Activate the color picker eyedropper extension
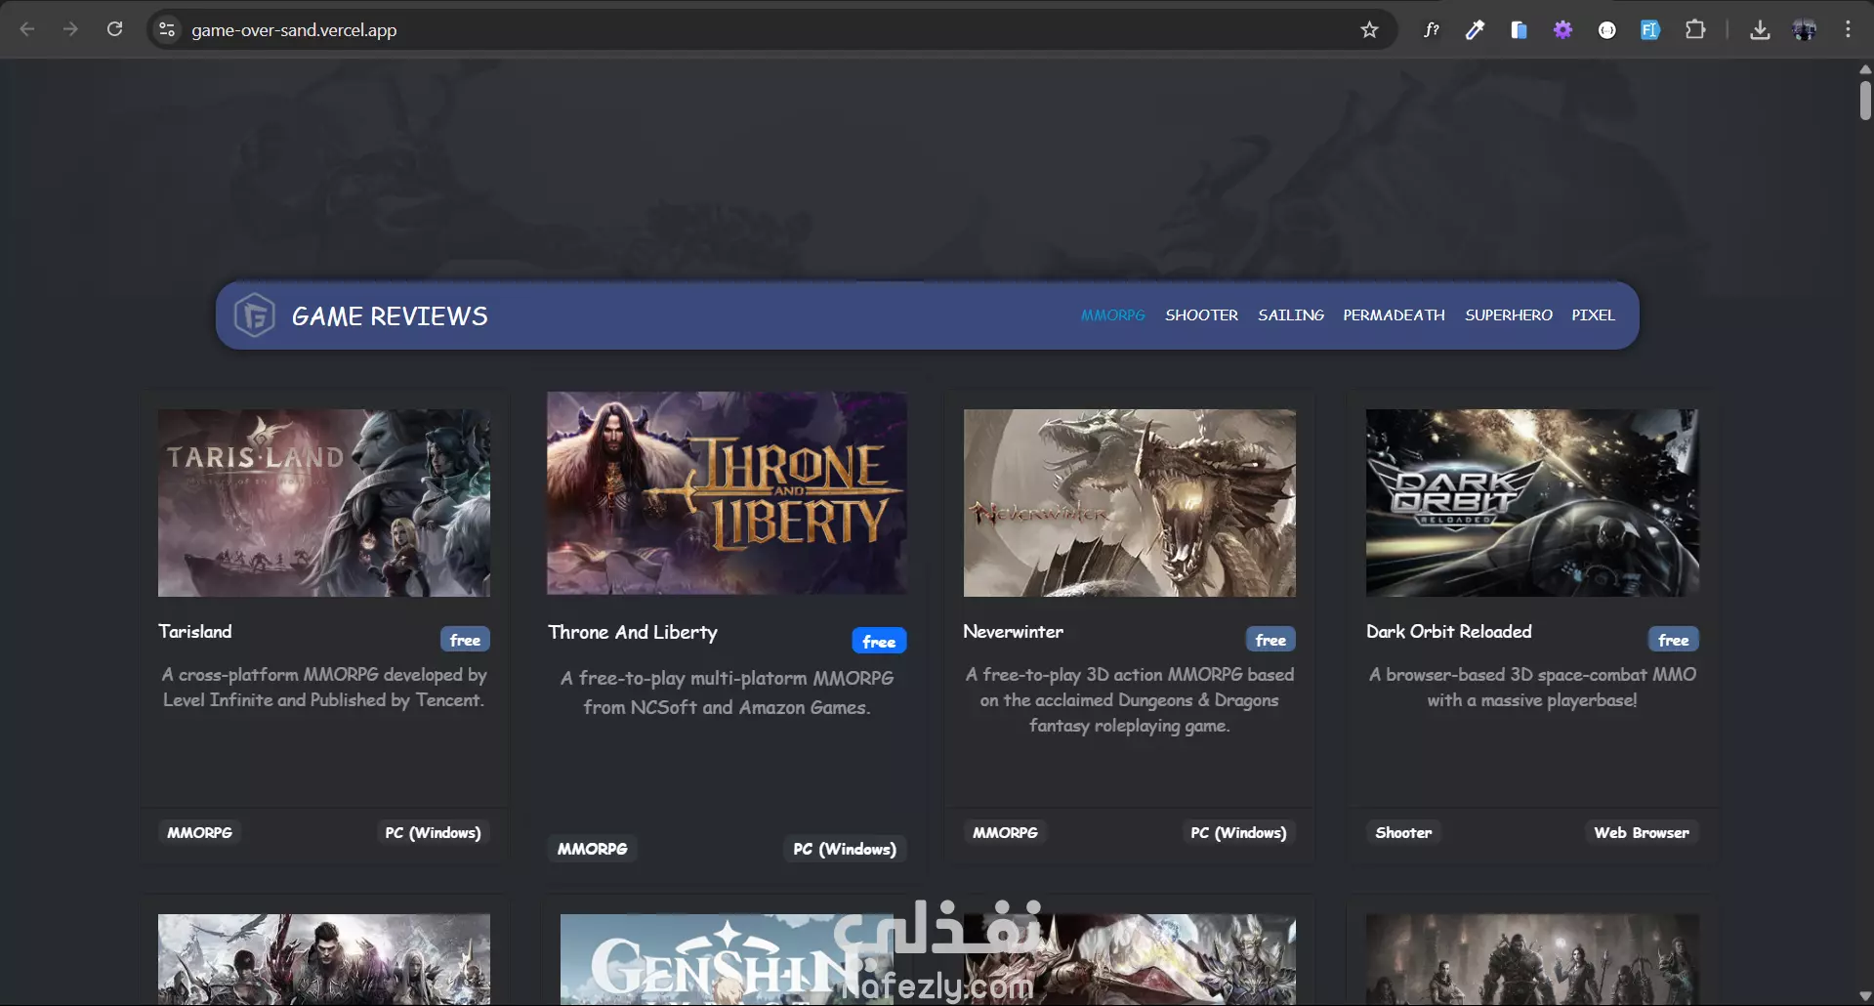The height and width of the screenshot is (1006, 1874). [x=1475, y=29]
